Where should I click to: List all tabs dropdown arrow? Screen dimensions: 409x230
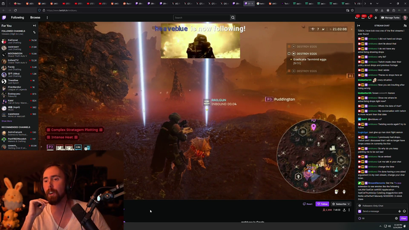pyautogui.click(x=377, y=3)
